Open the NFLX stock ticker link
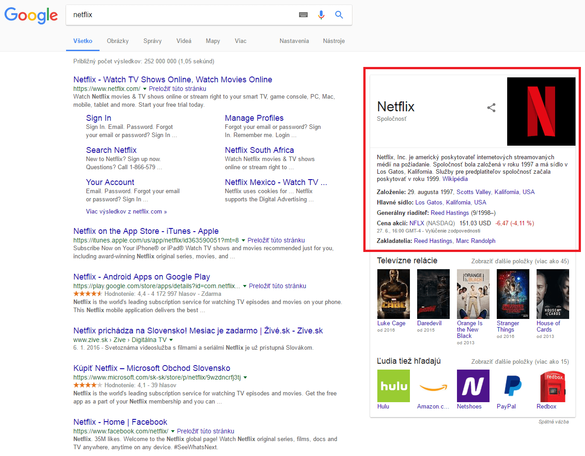This screenshot has height=456, width=585. click(x=417, y=223)
